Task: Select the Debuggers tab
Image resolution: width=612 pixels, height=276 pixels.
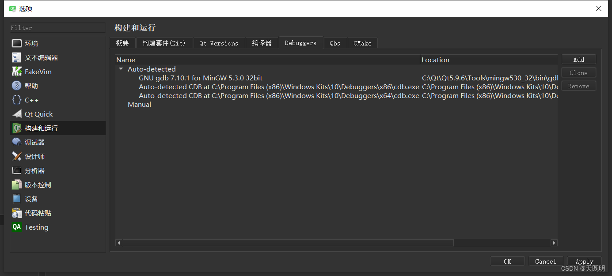Action: click(300, 43)
